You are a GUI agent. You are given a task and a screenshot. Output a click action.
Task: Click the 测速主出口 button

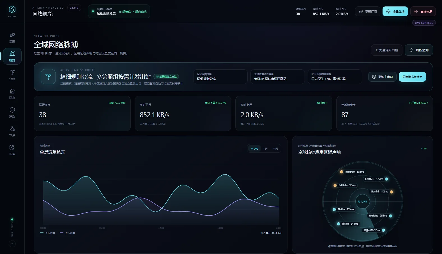tap(382, 77)
